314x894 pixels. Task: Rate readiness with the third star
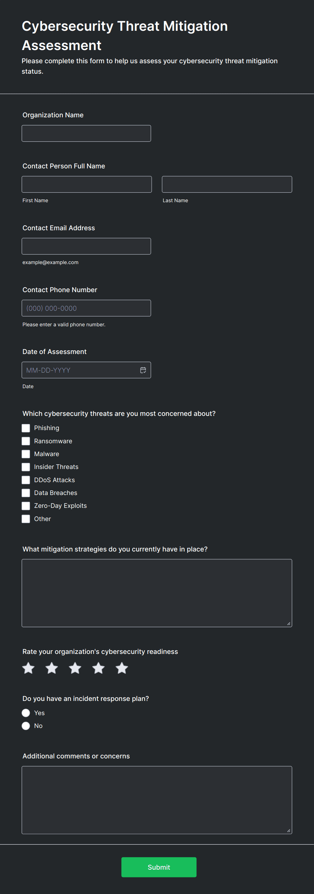click(75, 668)
